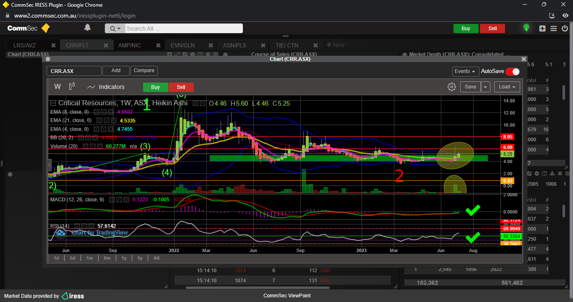Toggle the AutoSave switch
The height and width of the screenshot is (302, 573).
click(513, 72)
